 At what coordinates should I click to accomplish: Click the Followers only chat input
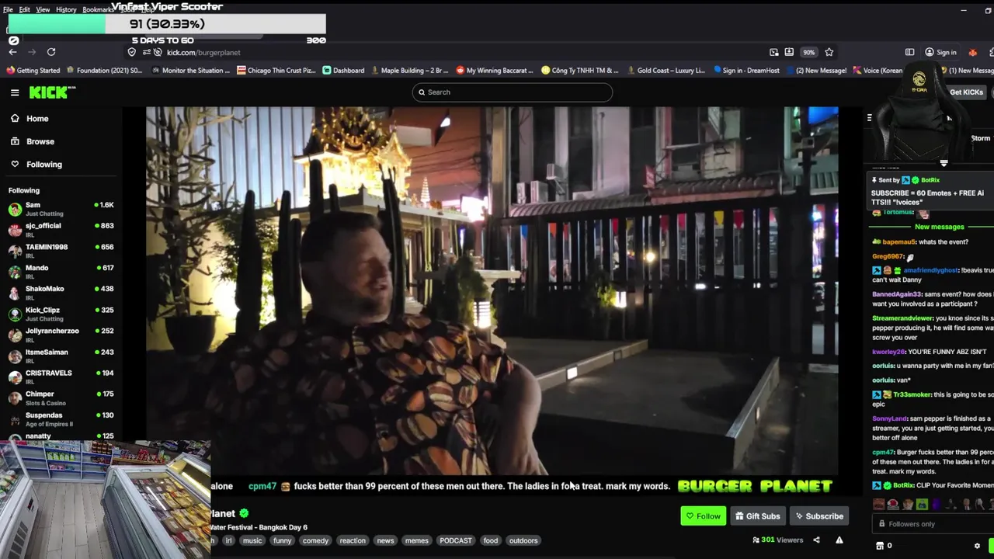[x=932, y=524]
